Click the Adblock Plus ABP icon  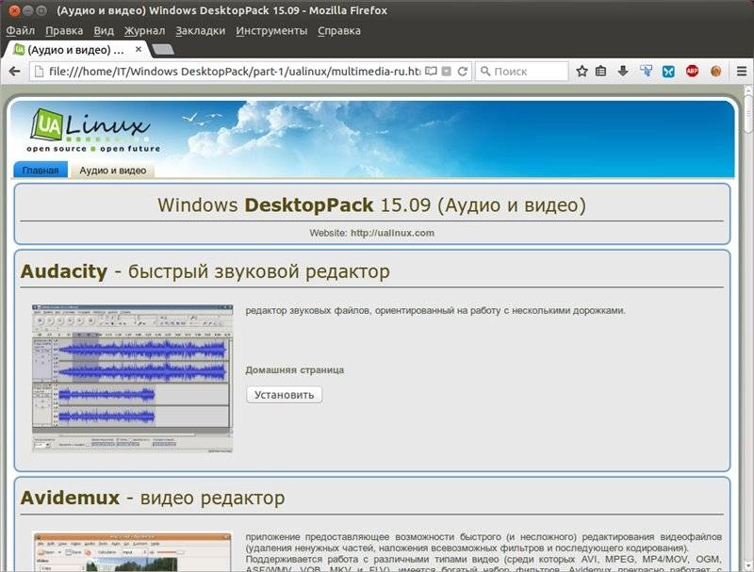(692, 71)
